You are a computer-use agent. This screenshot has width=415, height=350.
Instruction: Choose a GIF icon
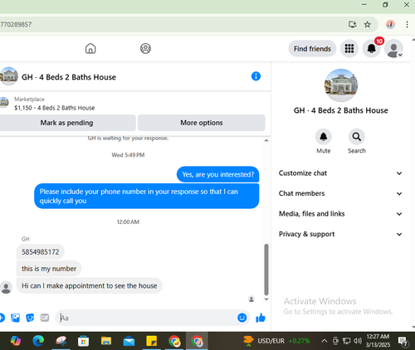(45, 318)
